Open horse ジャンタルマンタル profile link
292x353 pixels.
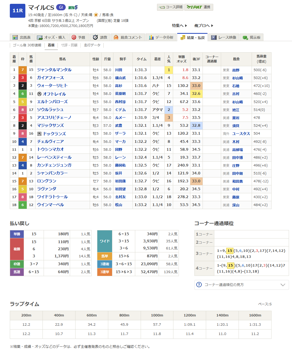coord(54,70)
